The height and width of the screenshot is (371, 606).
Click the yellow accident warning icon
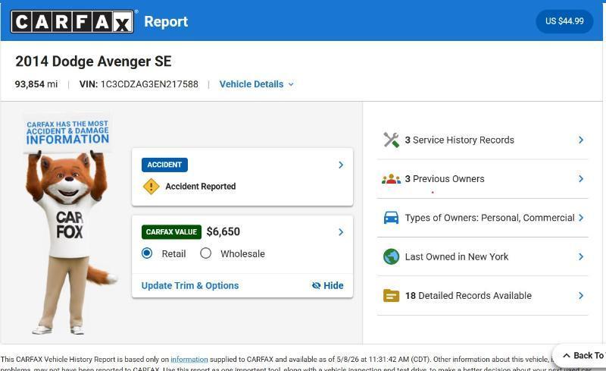click(151, 187)
